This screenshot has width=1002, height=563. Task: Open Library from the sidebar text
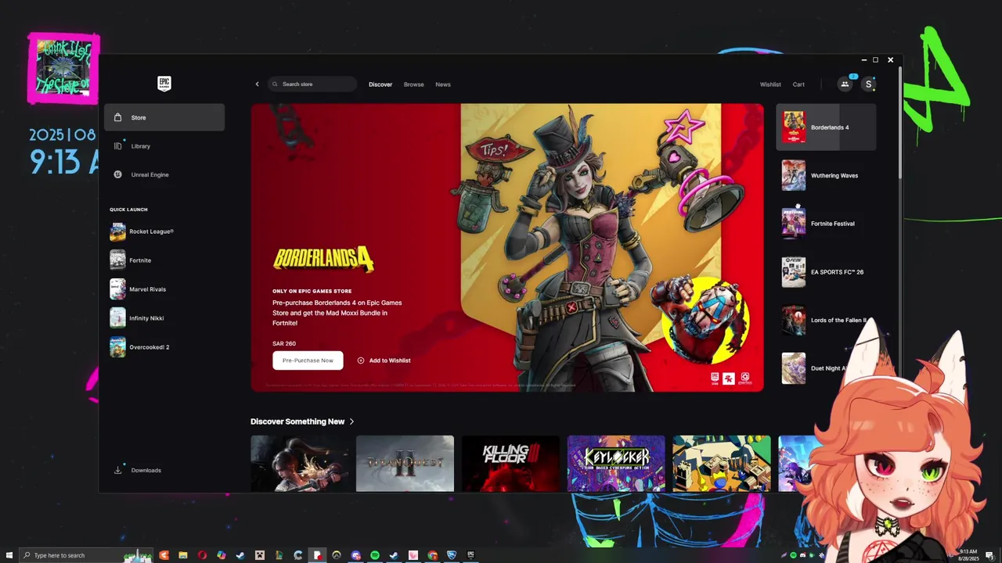coord(141,146)
